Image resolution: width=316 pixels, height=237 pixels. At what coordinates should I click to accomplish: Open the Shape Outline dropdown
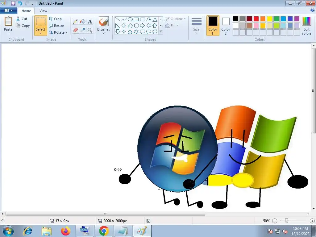click(175, 19)
